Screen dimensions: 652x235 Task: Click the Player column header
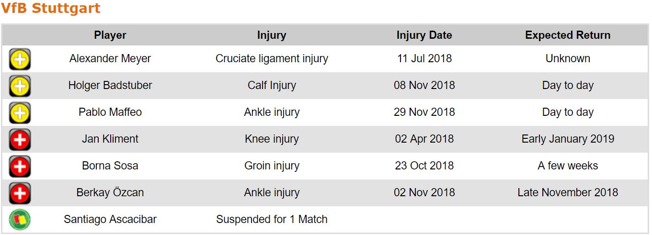point(110,35)
